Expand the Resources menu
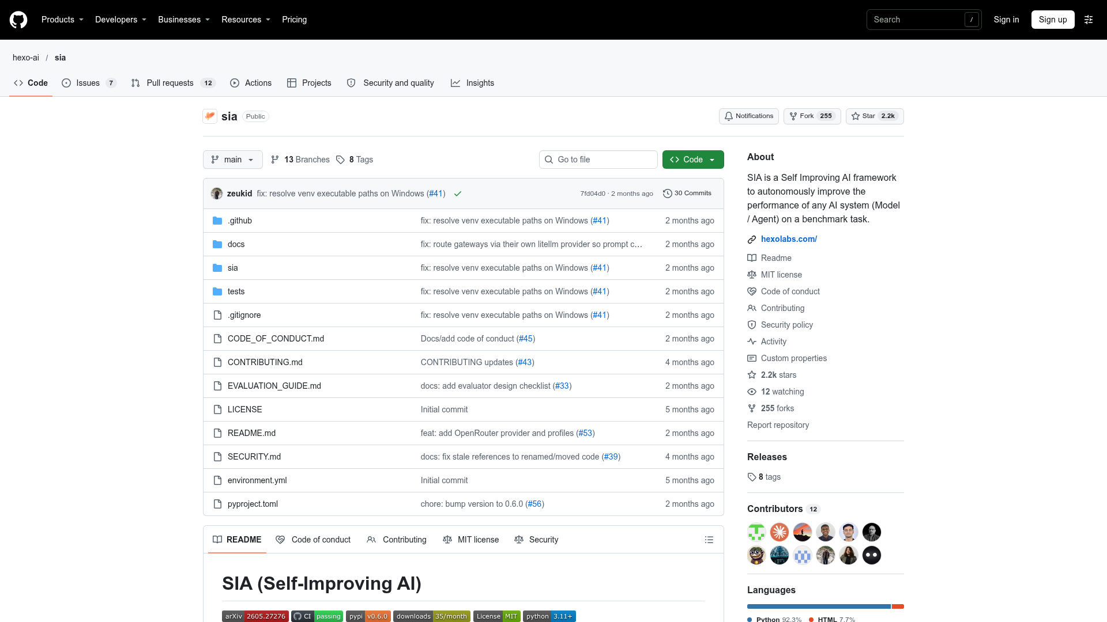 tap(246, 20)
